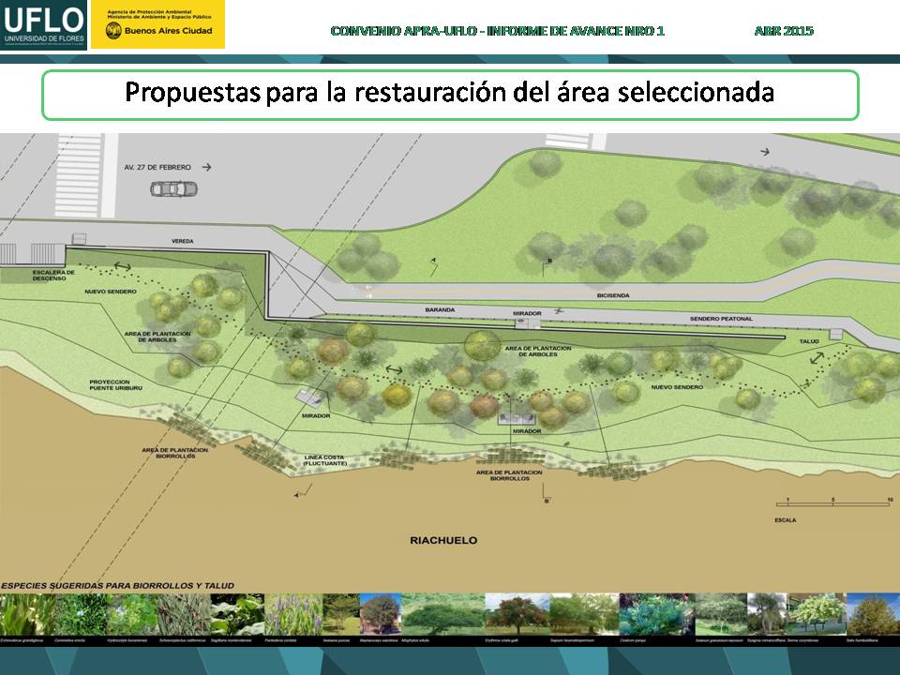Click the Especies Sugeridas para Biorrollos y Talud heading

[x=118, y=586]
